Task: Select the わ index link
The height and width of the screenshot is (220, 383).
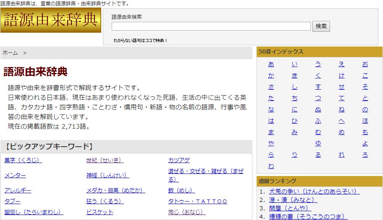Action: pos(271,166)
